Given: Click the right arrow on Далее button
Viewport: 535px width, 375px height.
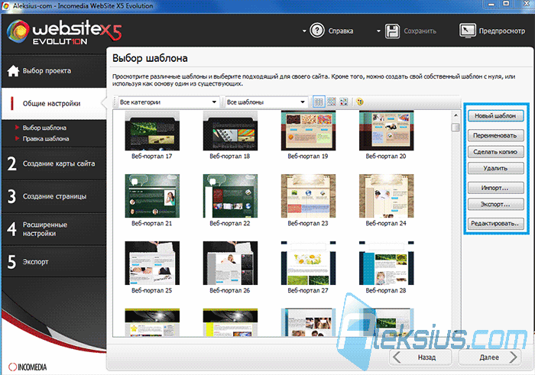Looking at the screenshot, I should [514, 357].
